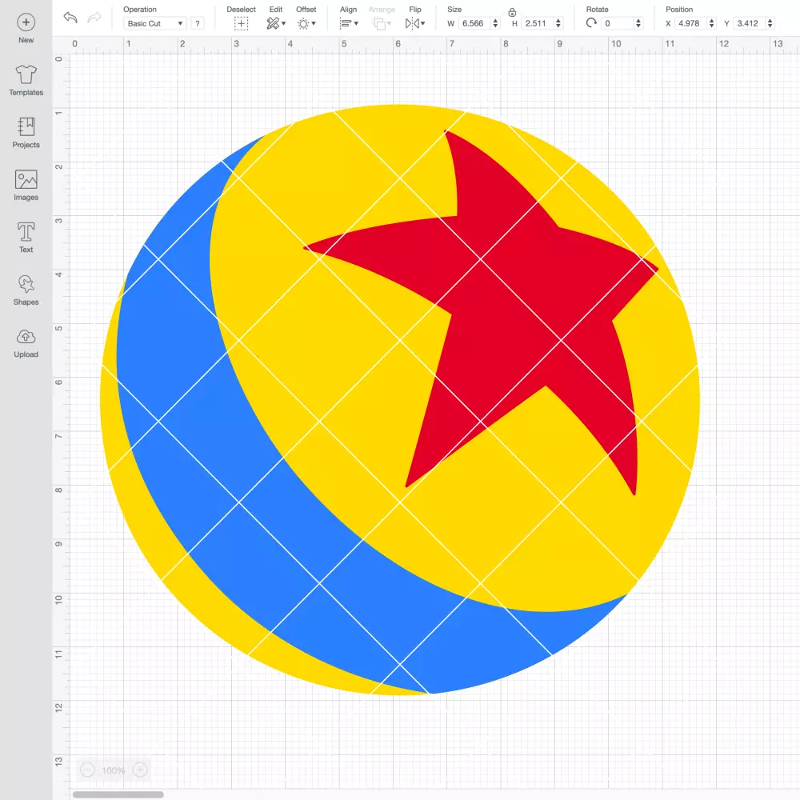
Task: Open the Shapes panel
Action: pyautogui.click(x=26, y=284)
